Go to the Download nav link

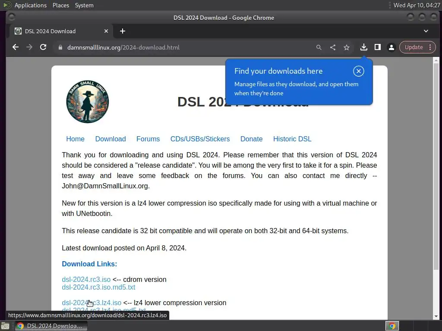[110, 139]
